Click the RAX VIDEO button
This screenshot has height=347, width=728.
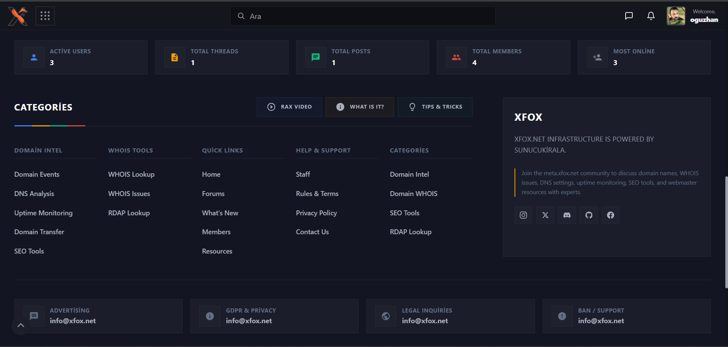289,107
